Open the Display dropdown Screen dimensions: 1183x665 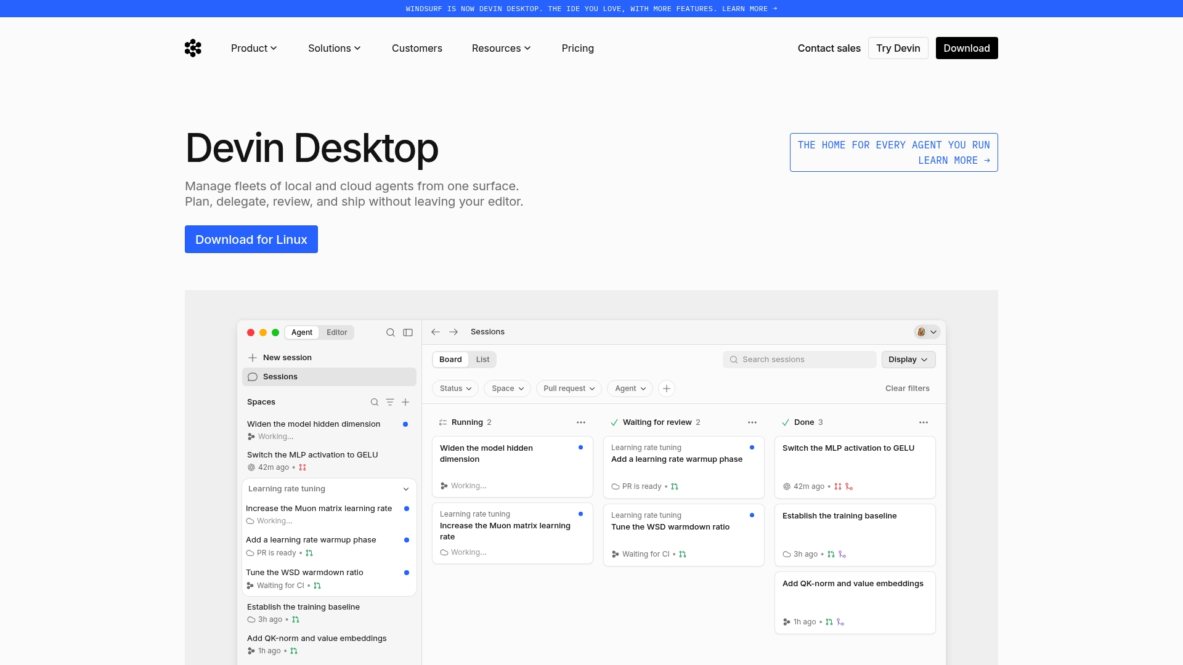[x=908, y=360]
